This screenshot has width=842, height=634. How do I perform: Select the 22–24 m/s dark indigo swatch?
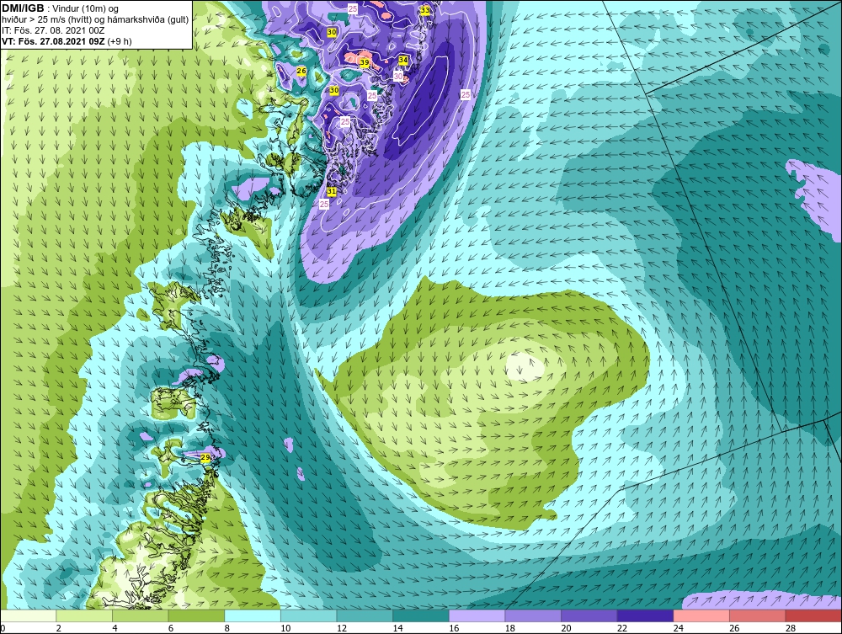pyautogui.click(x=646, y=615)
